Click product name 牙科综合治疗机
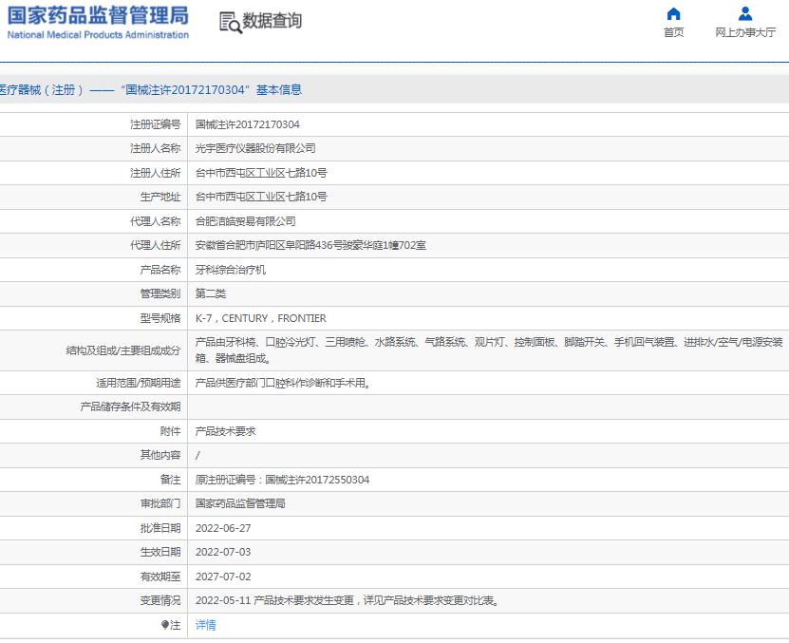Viewport: 789px width, 643px height. (231, 270)
